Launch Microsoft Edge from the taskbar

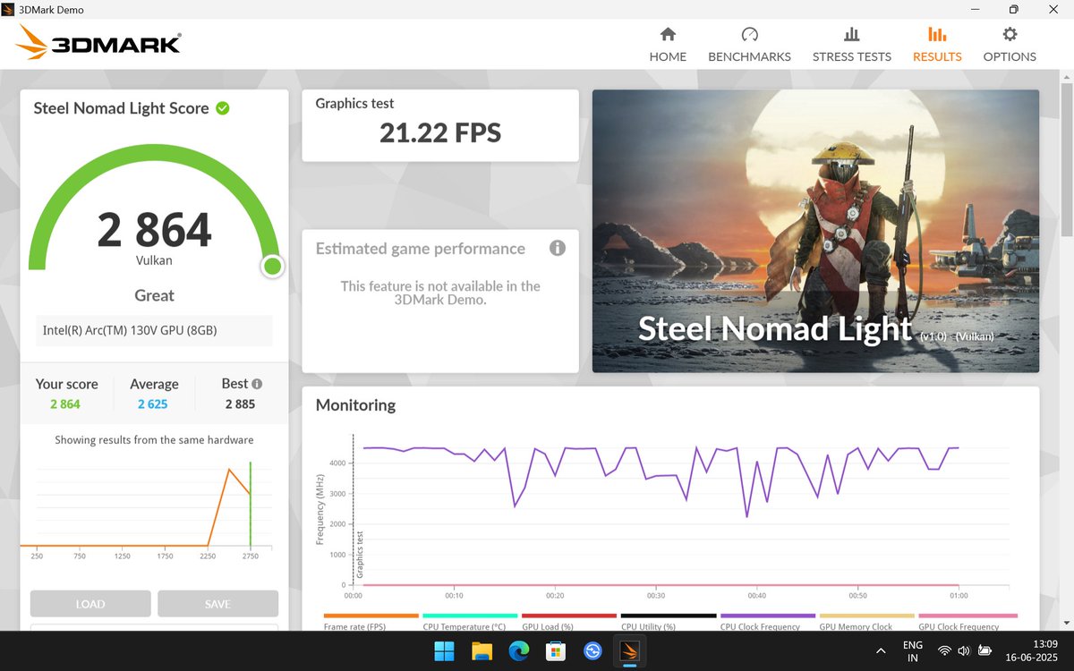click(x=518, y=651)
